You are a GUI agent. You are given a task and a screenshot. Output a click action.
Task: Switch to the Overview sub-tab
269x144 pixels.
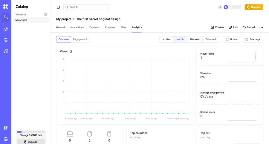click(x=63, y=39)
